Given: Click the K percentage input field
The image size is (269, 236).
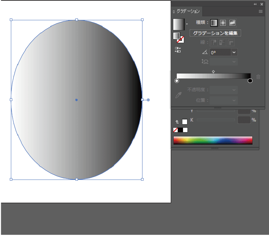Looking at the screenshot, I should click(x=244, y=120).
